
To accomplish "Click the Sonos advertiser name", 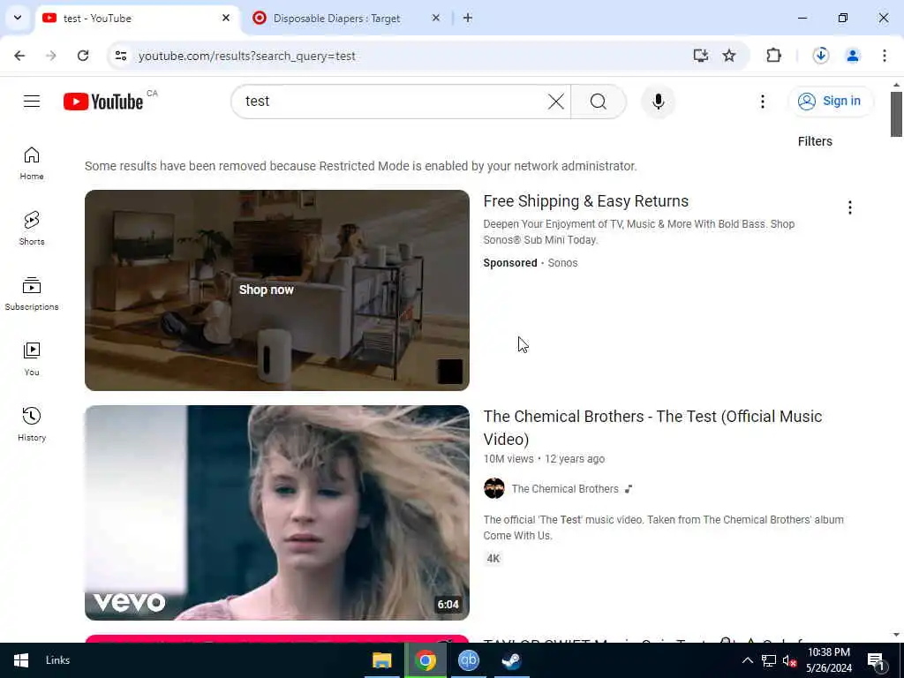I will [562, 263].
